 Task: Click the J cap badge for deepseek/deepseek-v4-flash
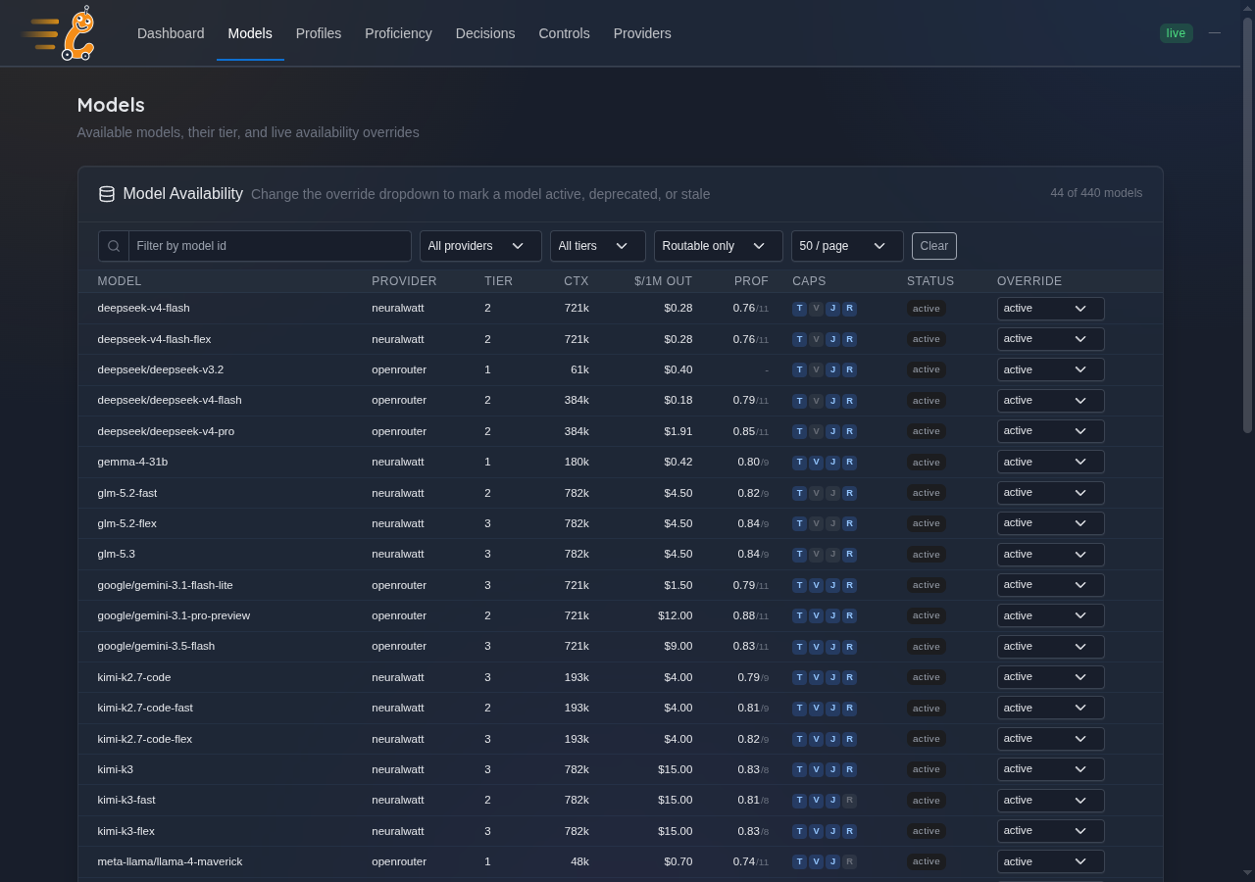pos(832,401)
